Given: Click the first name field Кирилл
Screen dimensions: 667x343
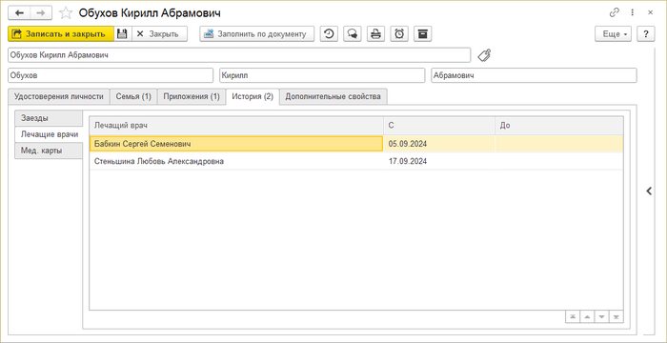Looking at the screenshot, I should (x=322, y=76).
